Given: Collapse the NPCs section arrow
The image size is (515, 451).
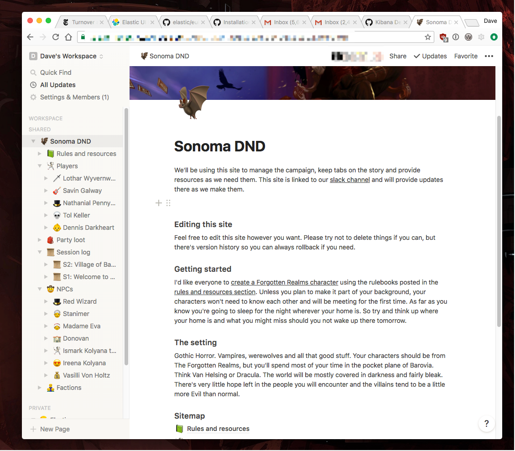Looking at the screenshot, I should coord(40,289).
